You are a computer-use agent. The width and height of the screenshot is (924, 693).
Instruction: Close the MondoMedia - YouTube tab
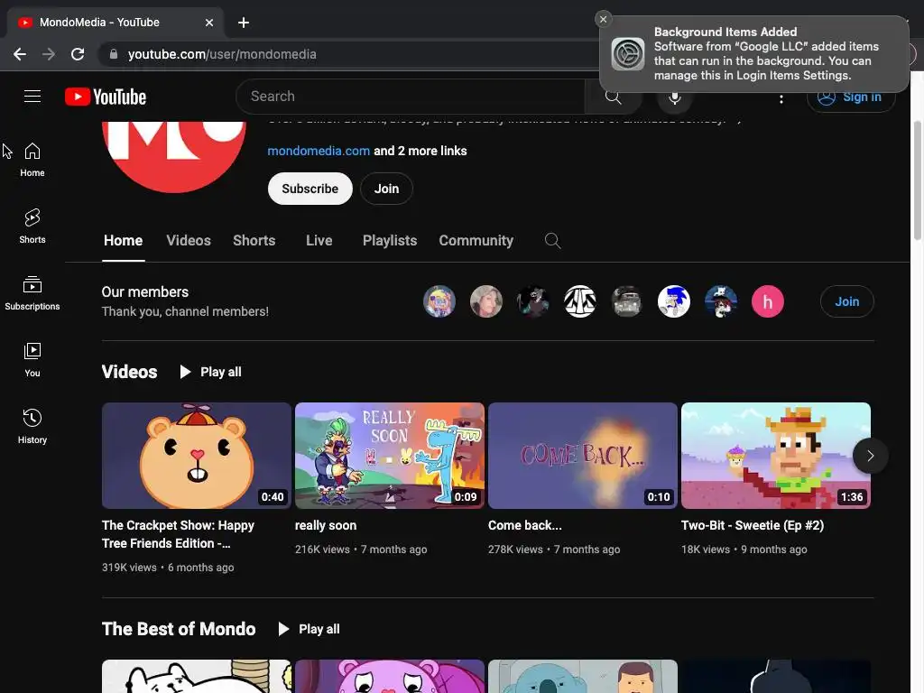[209, 23]
